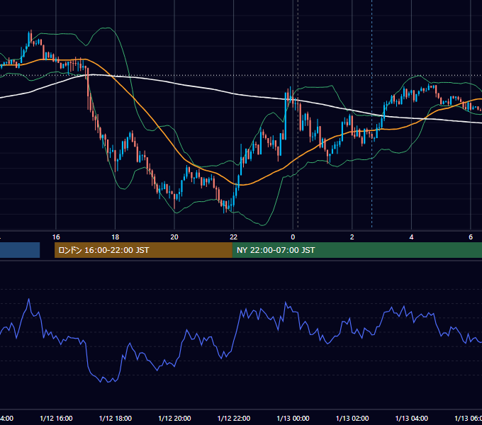Click the 1/13 02:00 label on the lower axis
This screenshot has height=425, width=482.
click(352, 418)
